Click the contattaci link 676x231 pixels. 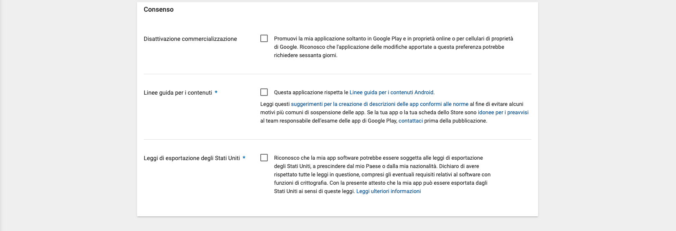(x=411, y=121)
